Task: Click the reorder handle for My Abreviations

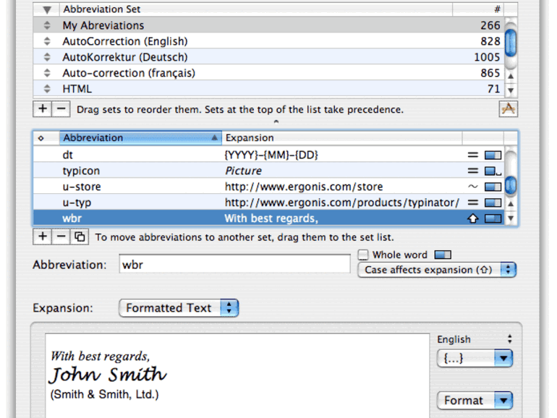Action: (47, 25)
